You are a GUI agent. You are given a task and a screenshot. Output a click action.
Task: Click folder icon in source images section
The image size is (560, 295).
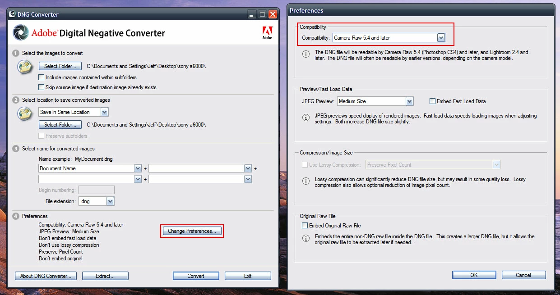[24, 67]
